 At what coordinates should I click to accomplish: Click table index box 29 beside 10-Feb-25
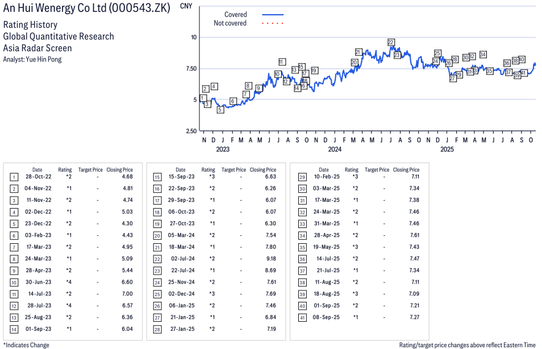click(x=301, y=177)
